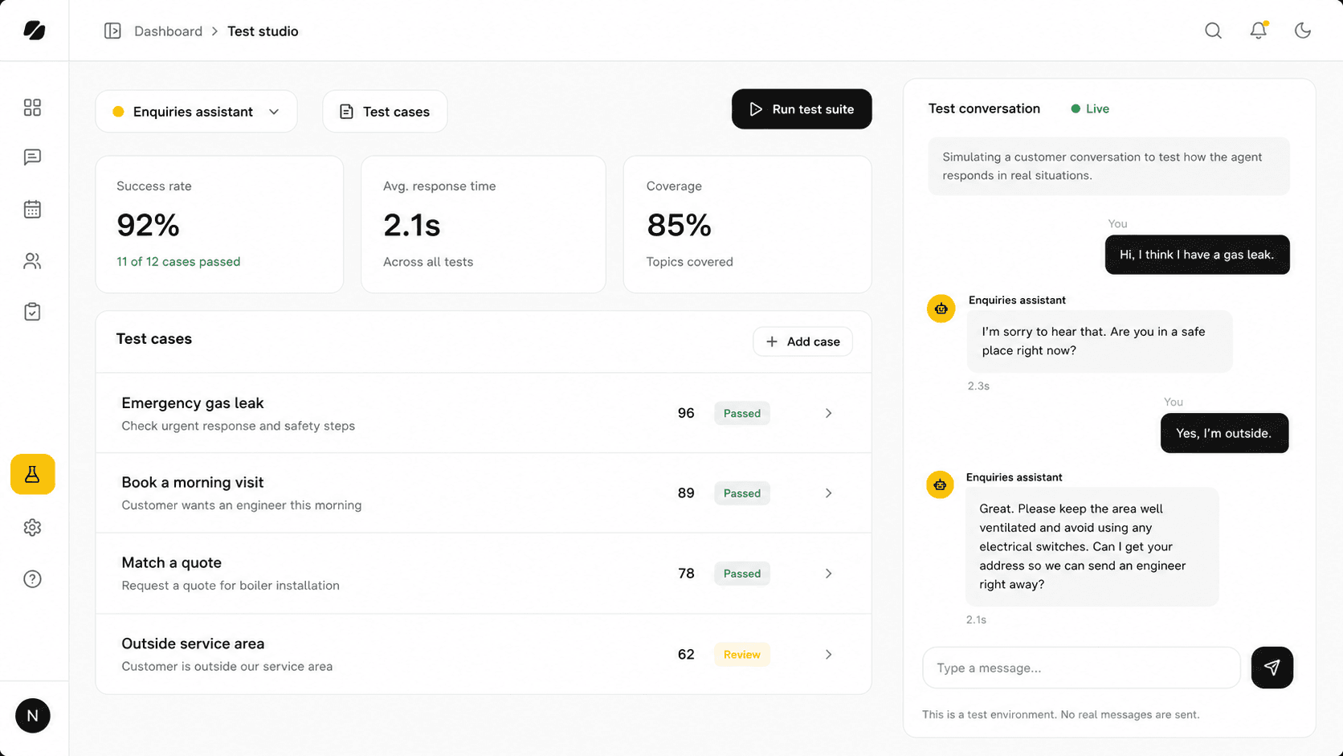Viewport: 1343px width, 756px height.
Task: Open the conversations chat icon in sidebar
Action: click(x=32, y=157)
